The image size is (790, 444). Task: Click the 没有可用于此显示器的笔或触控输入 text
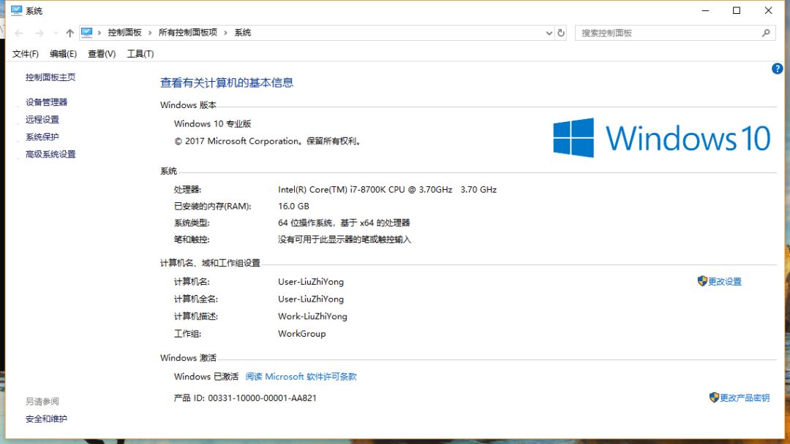[345, 240]
